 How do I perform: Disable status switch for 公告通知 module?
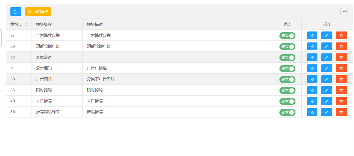(287, 69)
